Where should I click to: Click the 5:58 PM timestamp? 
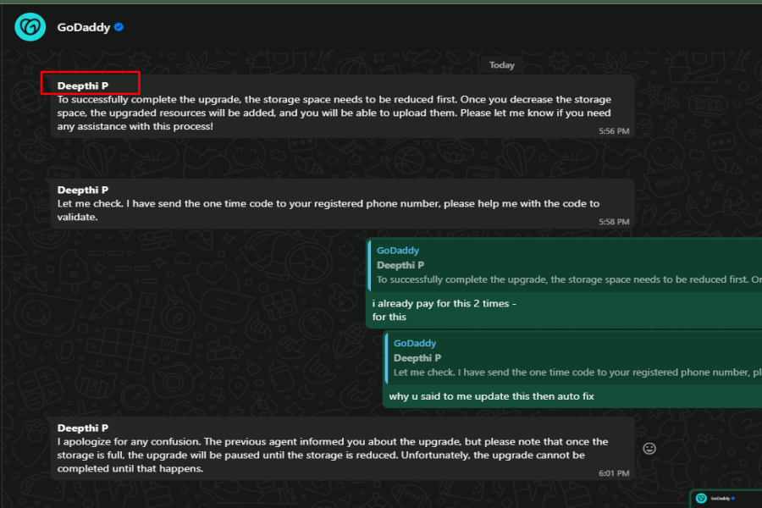coord(615,222)
